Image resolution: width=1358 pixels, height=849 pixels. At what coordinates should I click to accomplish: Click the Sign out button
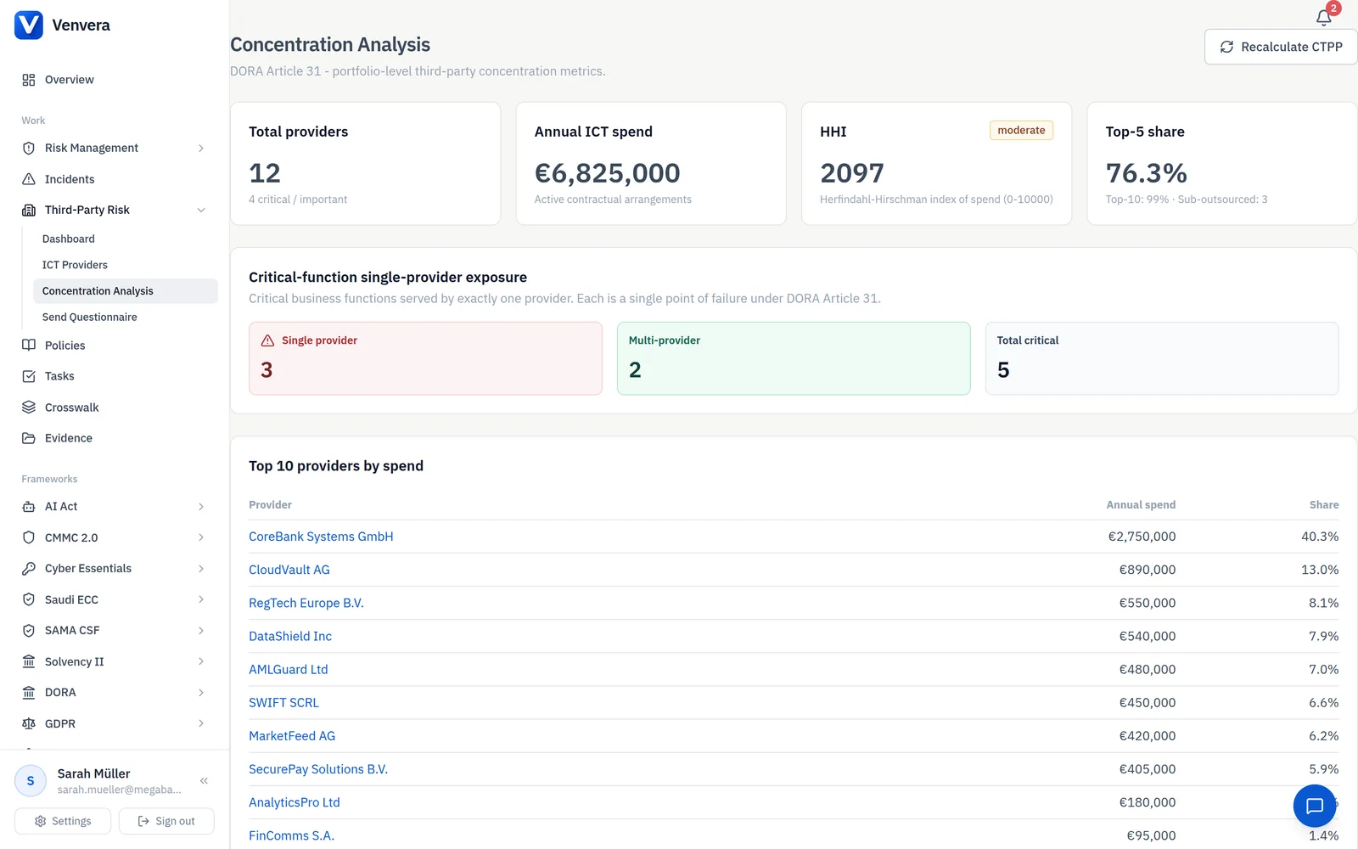(x=166, y=821)
